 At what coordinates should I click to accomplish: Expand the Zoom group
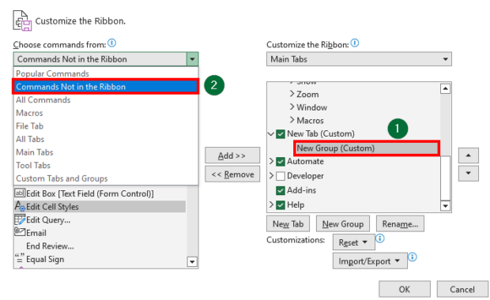click(292, 94)
